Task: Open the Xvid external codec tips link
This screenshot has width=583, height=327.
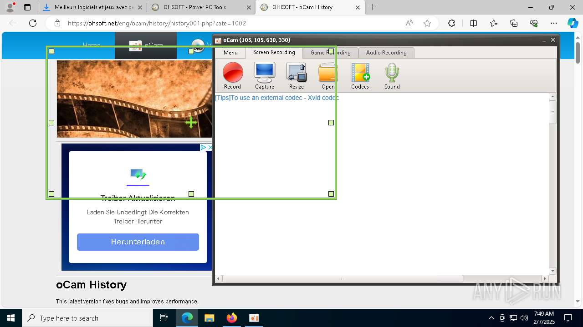Action: 277,98
